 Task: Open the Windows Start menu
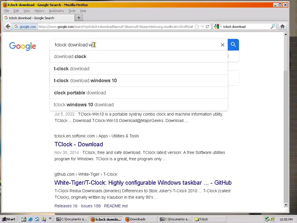point(9,219)
